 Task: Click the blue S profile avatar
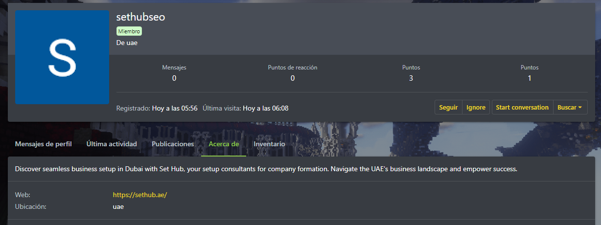click(62, 57)
